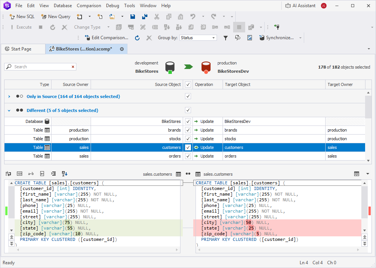Toggle the checkbox for the brands table row

pos(188,130)
